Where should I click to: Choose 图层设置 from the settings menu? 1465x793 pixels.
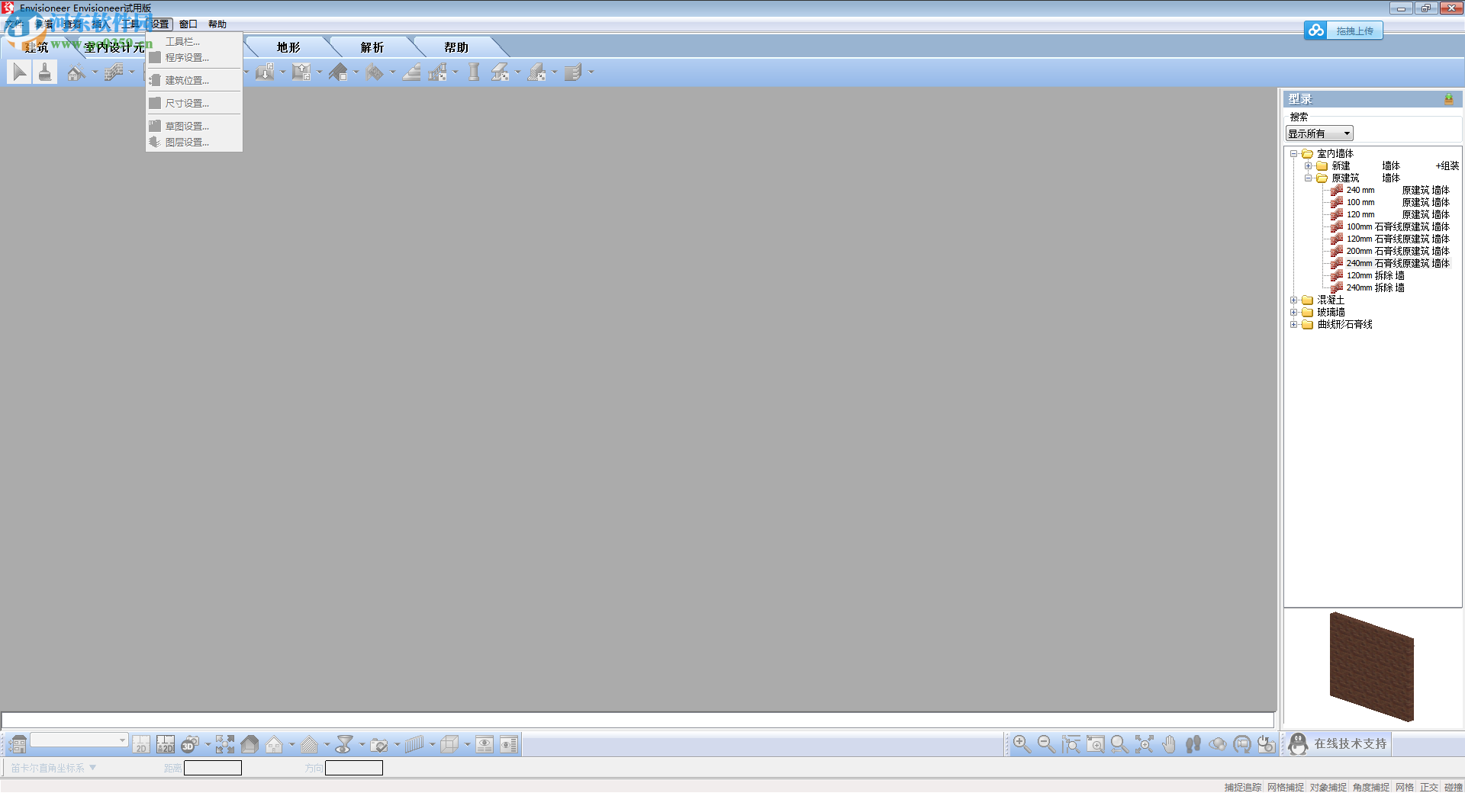click(194, 143)
